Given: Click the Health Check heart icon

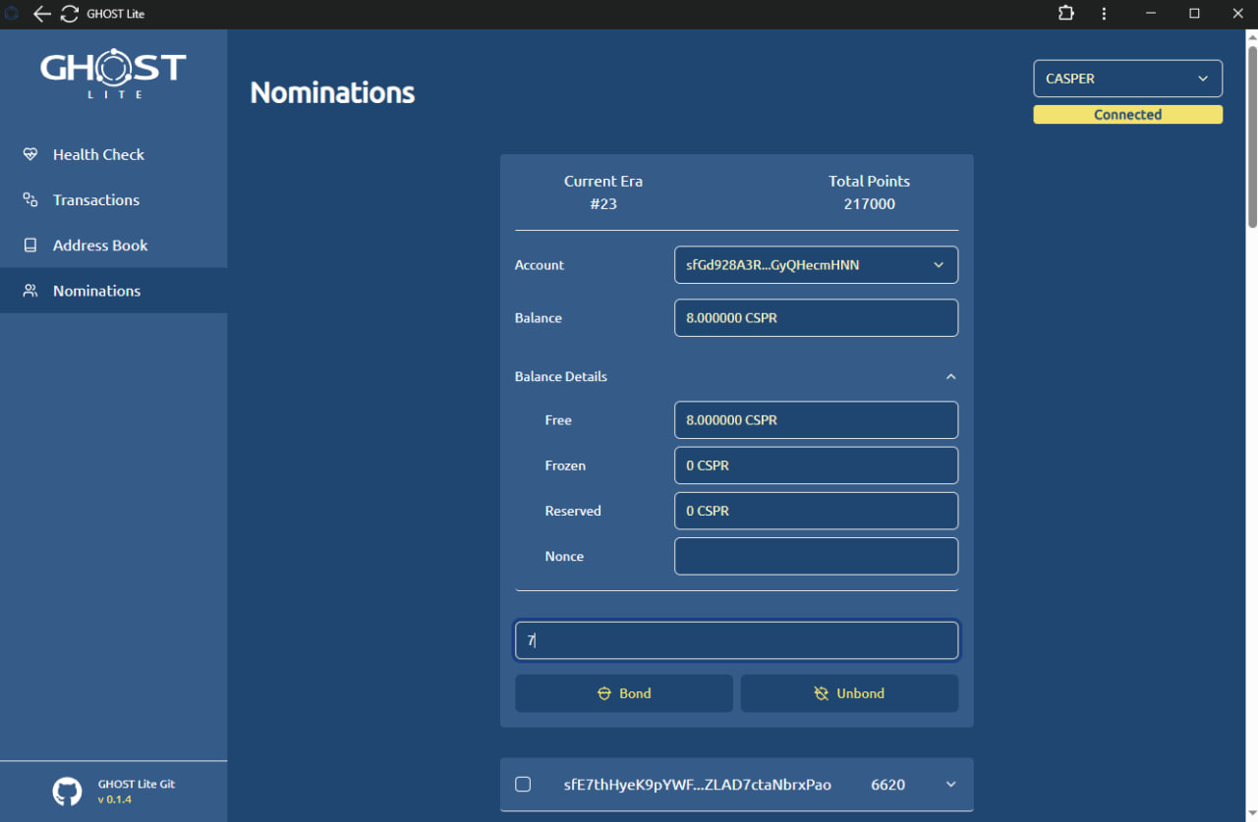Looking at the screenshot, I should pos(30,154).
